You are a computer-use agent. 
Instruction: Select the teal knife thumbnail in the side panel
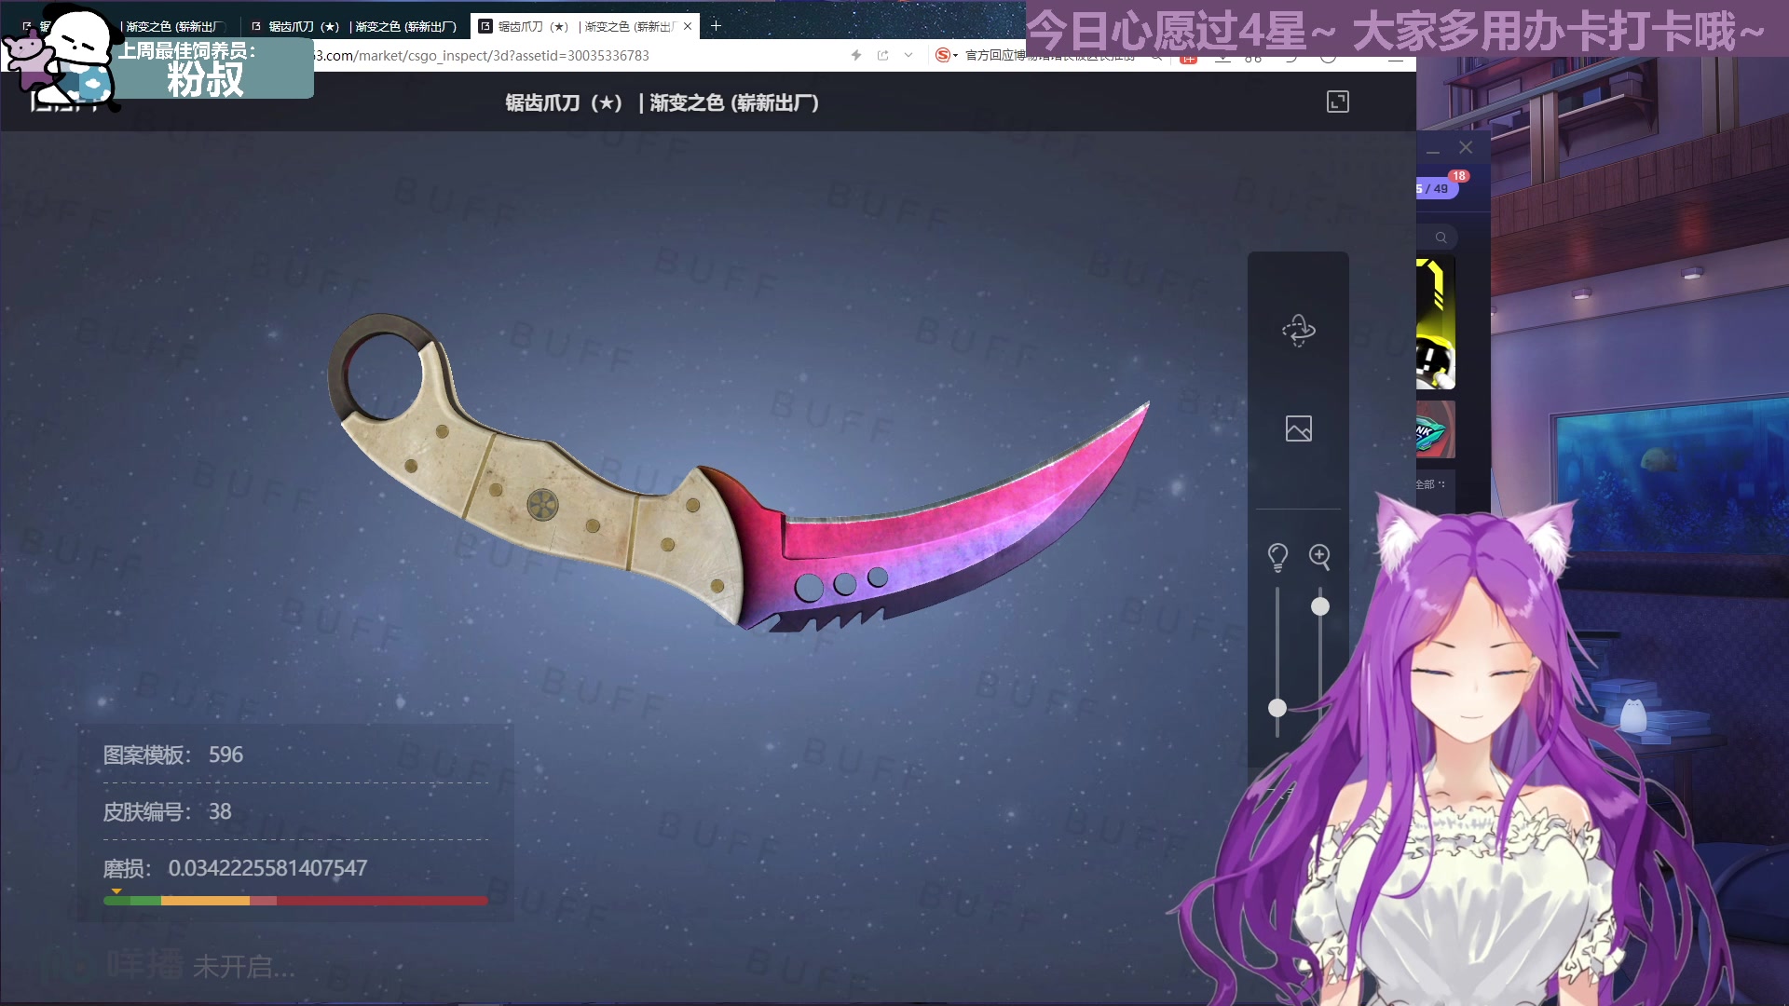[1435, 429]
